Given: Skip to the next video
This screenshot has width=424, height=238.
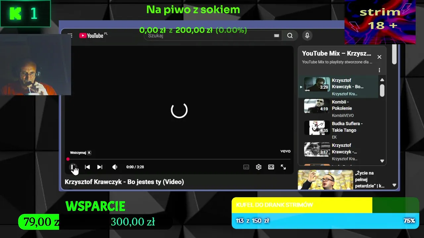Looking at the screenshot, I should pos(100,167).
